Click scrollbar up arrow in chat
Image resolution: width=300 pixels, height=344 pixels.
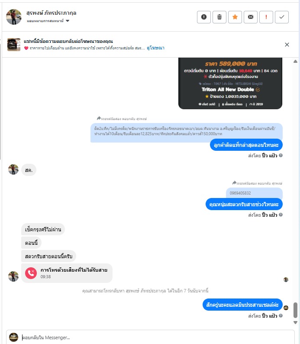[x=295, y=62]
